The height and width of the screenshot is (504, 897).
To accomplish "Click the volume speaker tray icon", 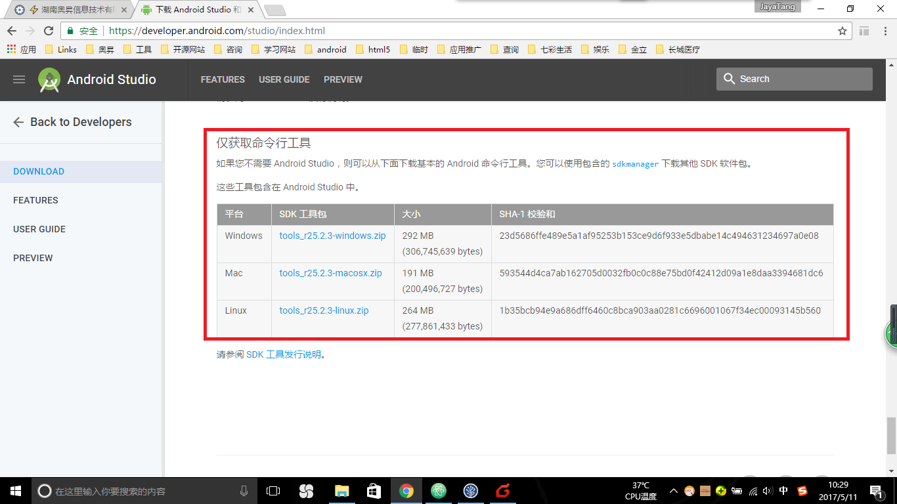I will click(x=768, y=491).
